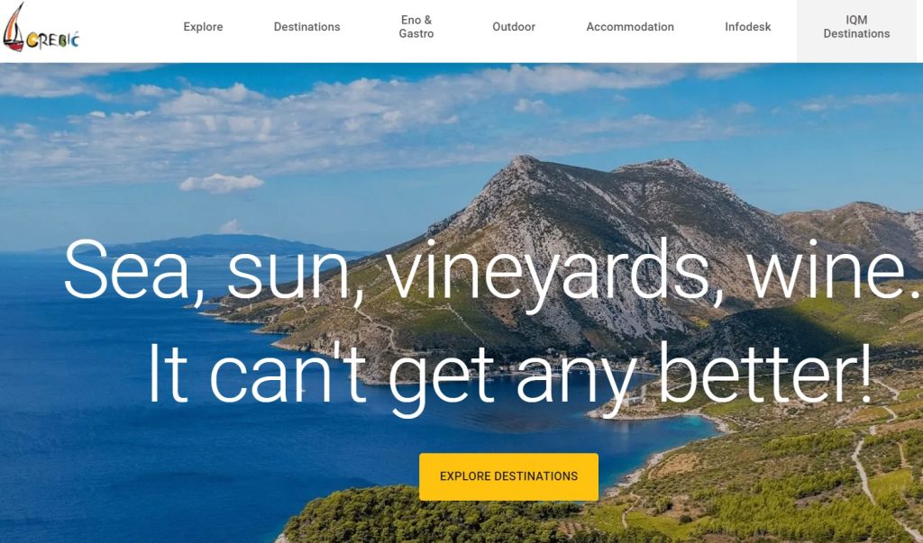Open the Destinations navigation item
The width and height of the screenshot is (923, 543).
pos(306,27)
